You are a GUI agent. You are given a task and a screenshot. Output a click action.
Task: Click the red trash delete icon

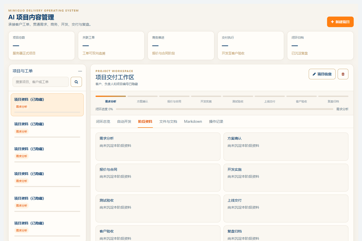(343, 74)
